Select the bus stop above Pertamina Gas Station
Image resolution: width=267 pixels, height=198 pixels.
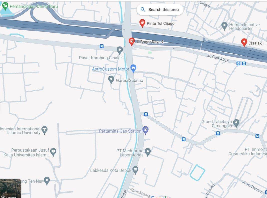pyautogui.click(x=146, y=114)
